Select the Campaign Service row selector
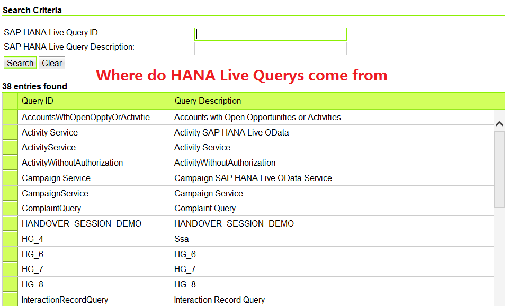Viewport: 510px width, 306px height. tap(10, 178)
